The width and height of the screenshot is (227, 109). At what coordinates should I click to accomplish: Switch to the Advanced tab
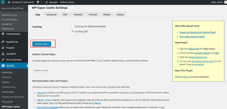[51, 15]
